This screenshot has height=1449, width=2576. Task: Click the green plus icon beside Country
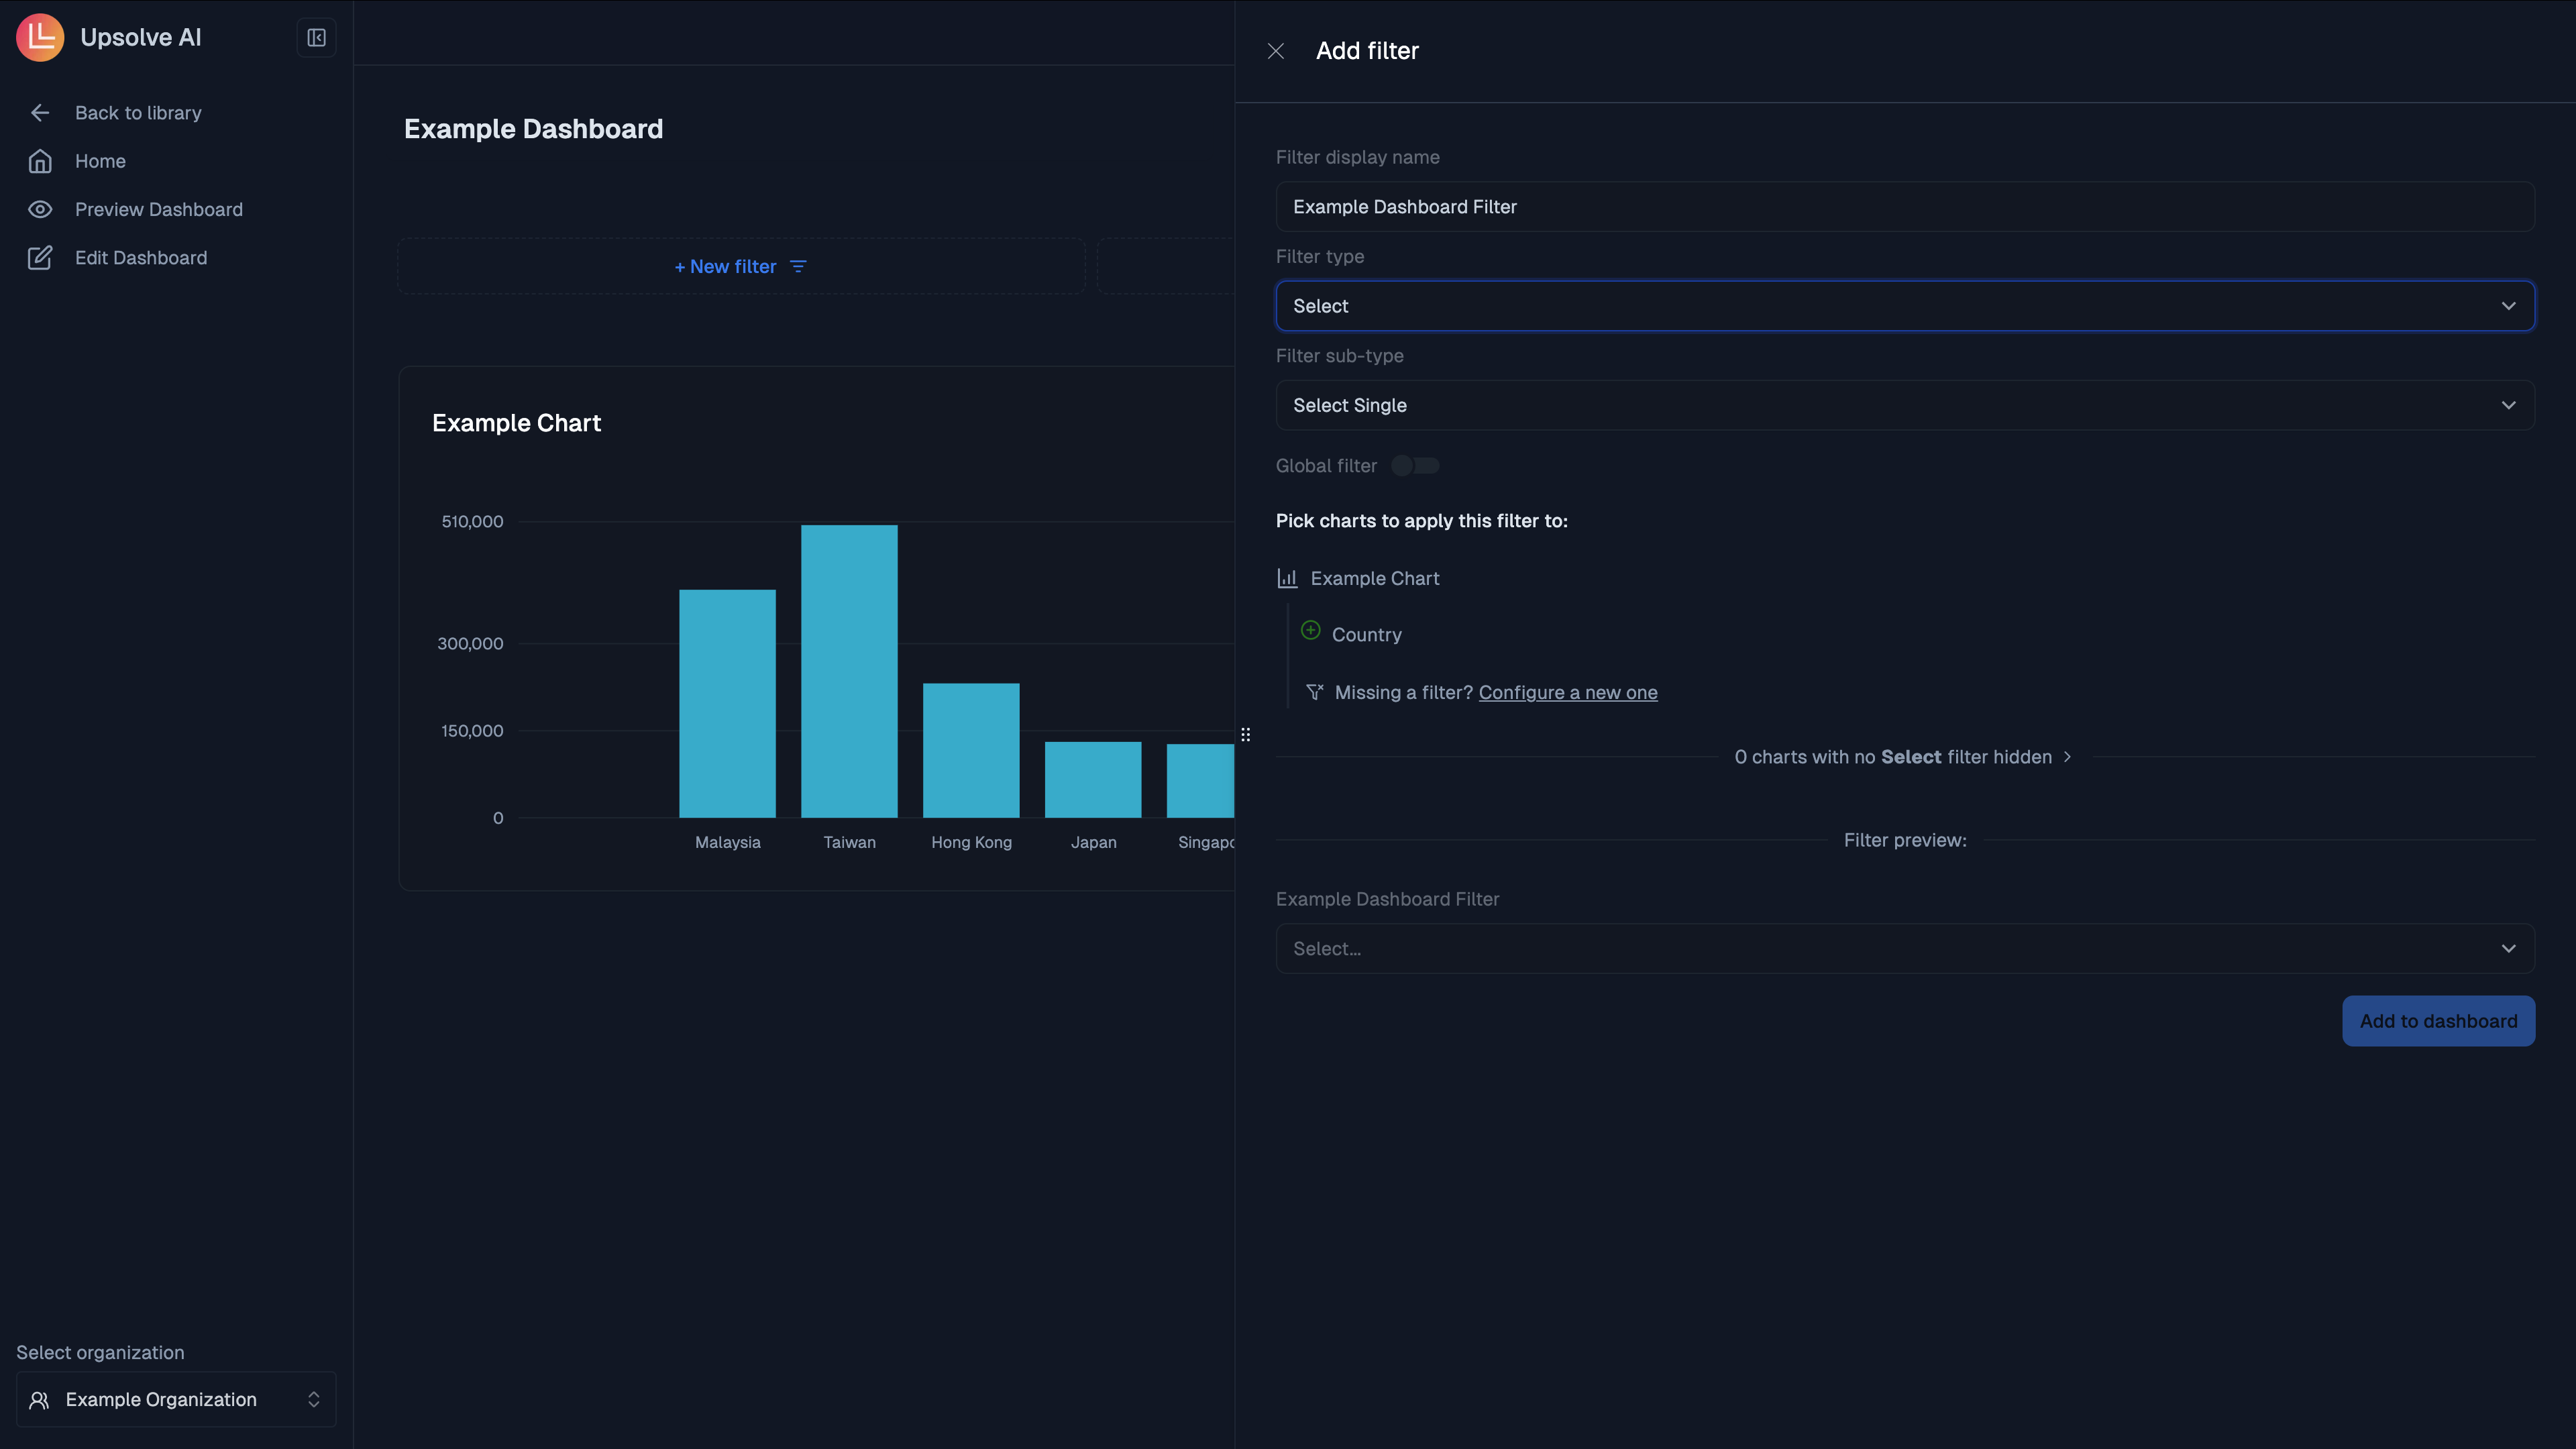(1310, 630)
